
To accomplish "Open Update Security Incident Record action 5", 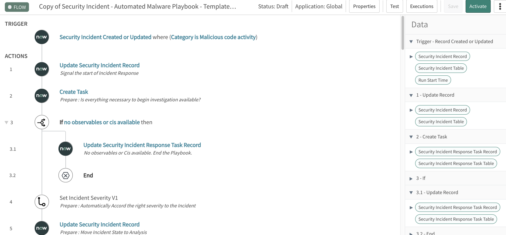I will click(x=99, y=224).
